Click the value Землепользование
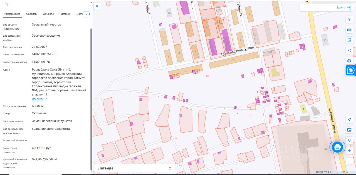The height and width of the screenshot is (175, 356). [46, 36]
